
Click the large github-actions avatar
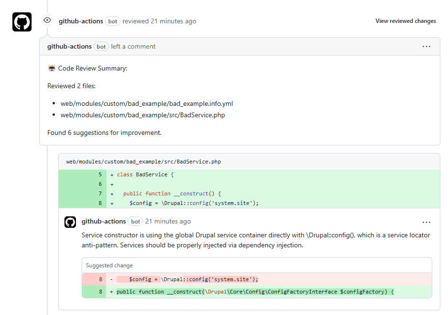click(22, 21)
